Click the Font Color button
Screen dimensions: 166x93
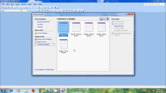pyautogui.click(x=80, y=11)
